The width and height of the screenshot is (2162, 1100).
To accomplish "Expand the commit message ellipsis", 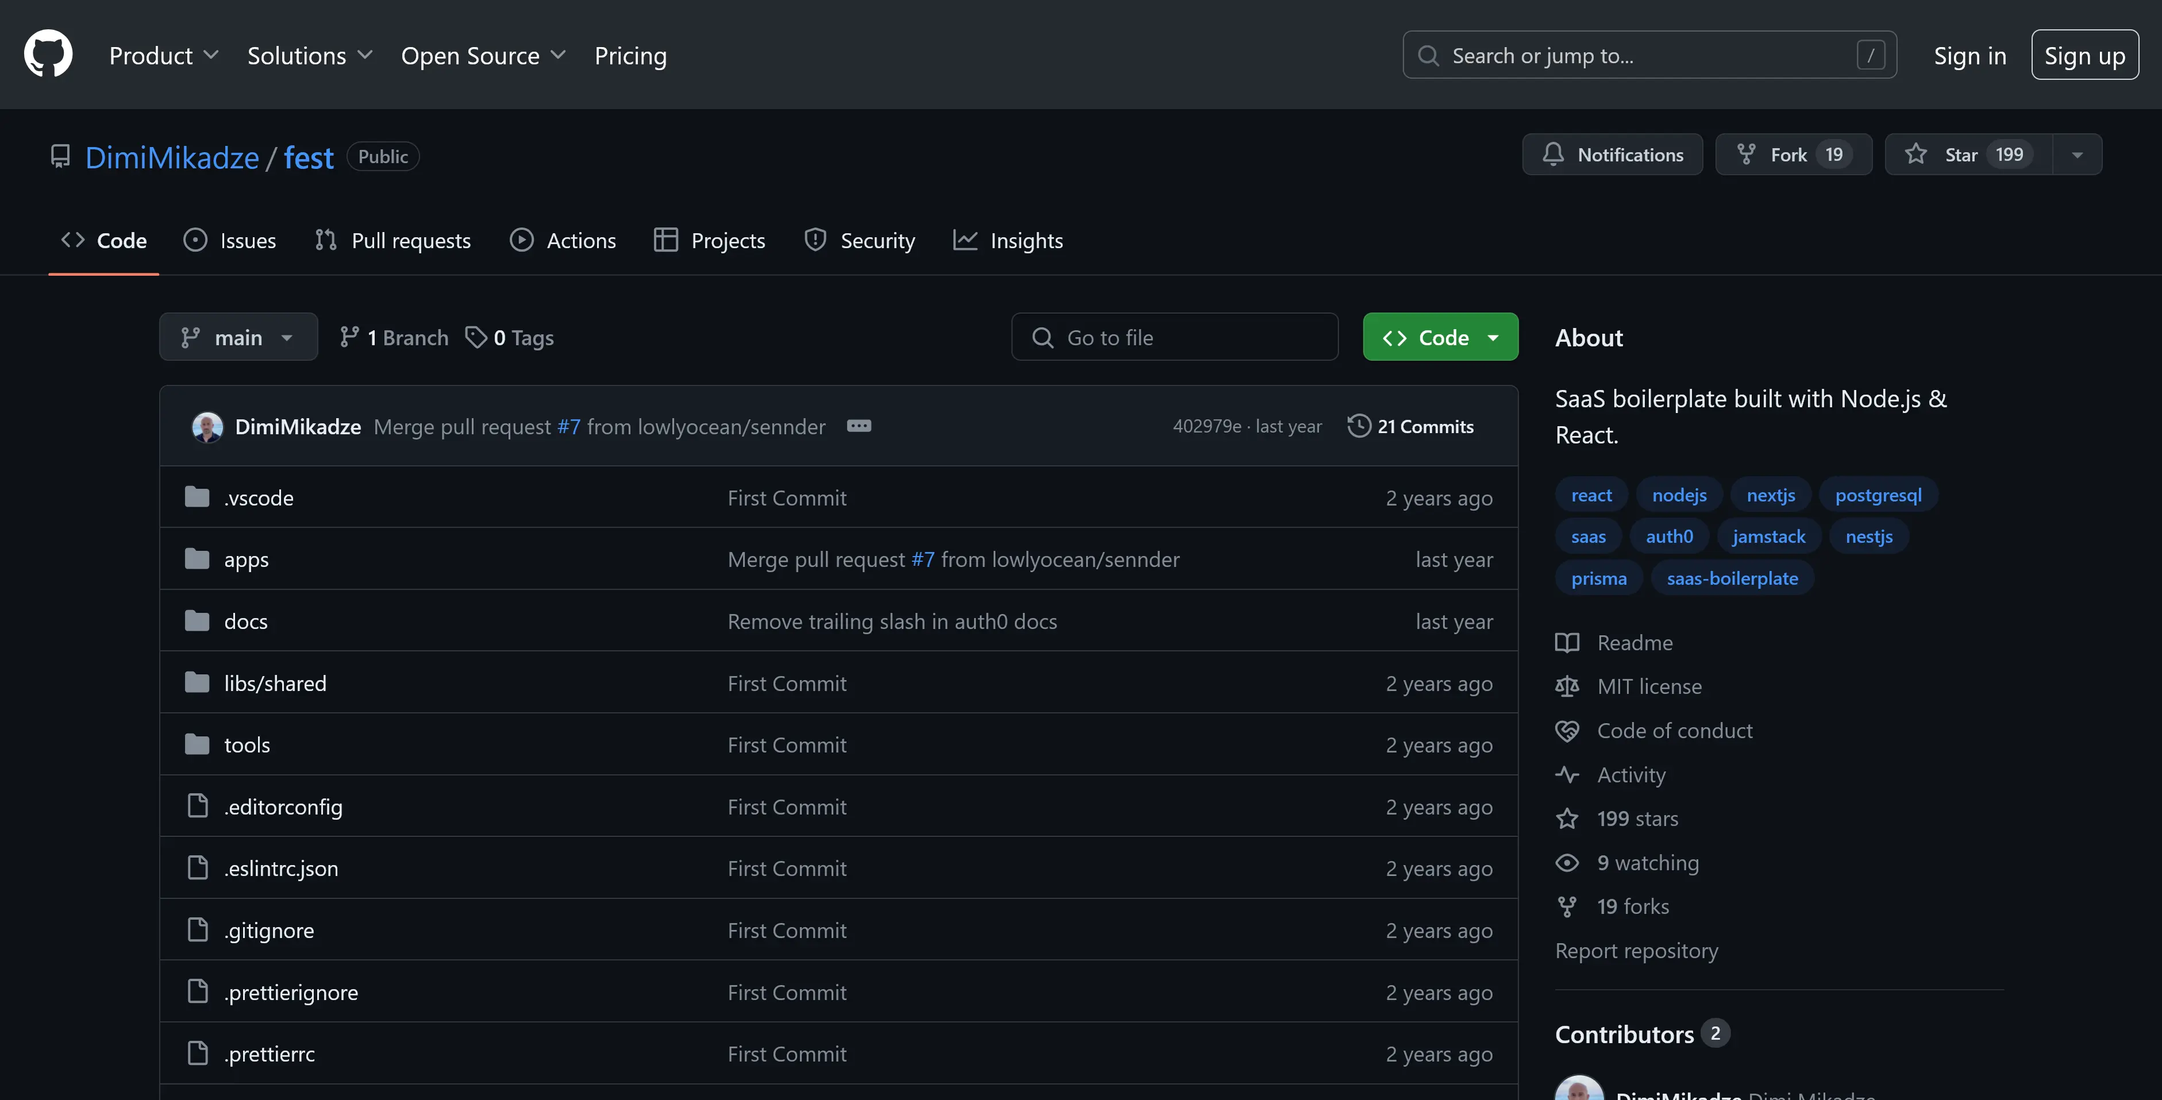I will coord(858,426).
